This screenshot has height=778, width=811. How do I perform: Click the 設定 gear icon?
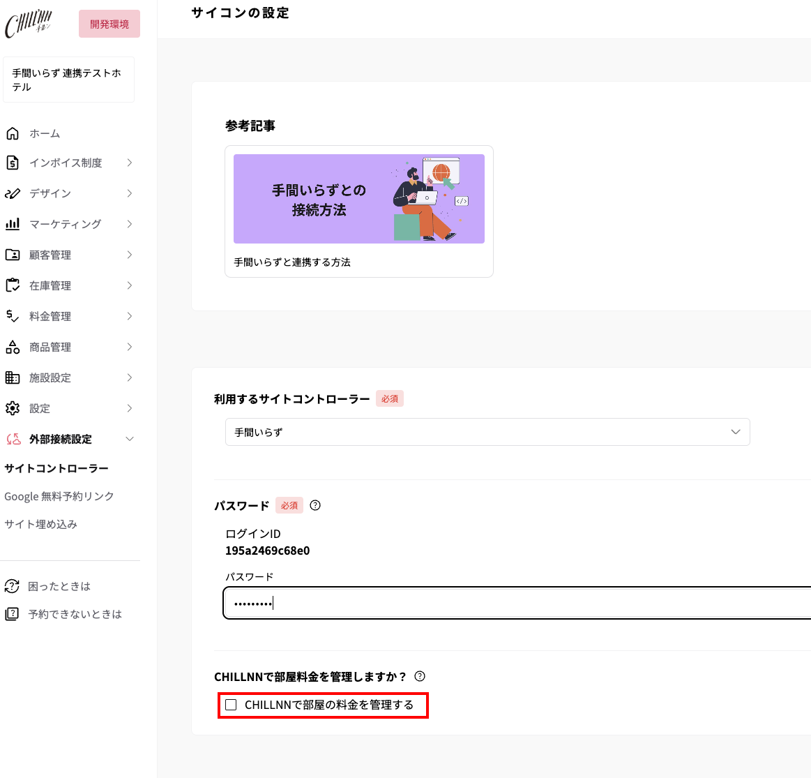tap(13, 408)
